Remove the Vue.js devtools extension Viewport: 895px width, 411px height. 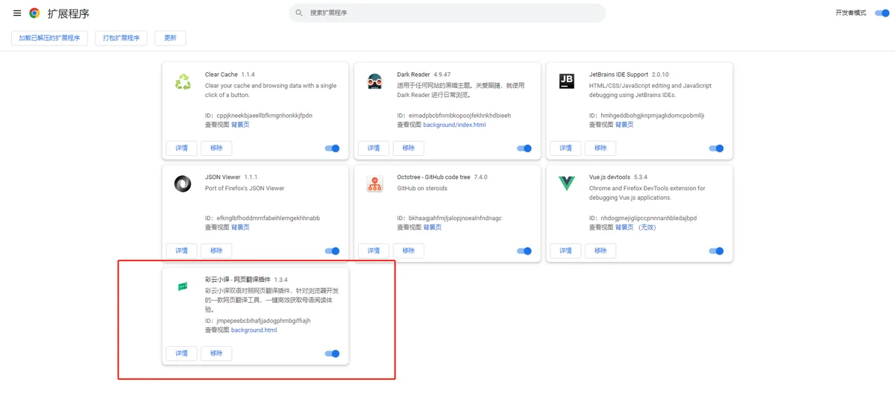tap(600, 251)
